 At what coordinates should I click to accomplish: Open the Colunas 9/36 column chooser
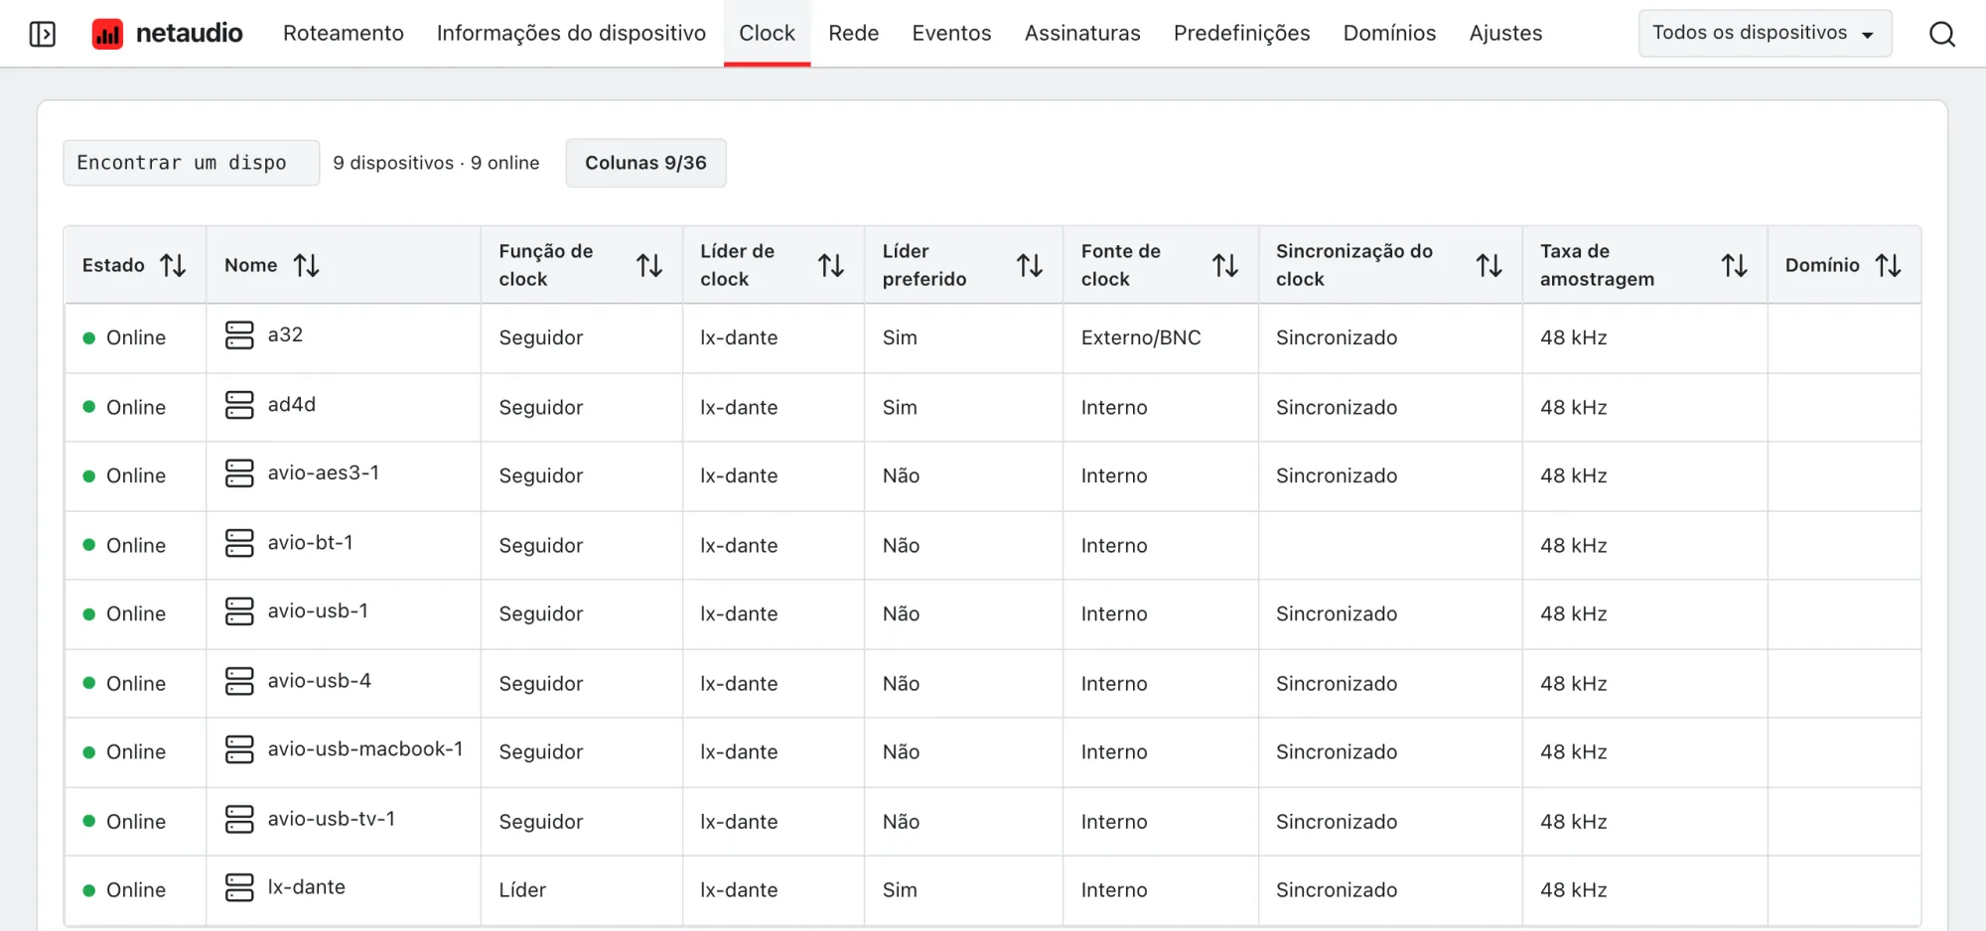[x=645, y=163]
